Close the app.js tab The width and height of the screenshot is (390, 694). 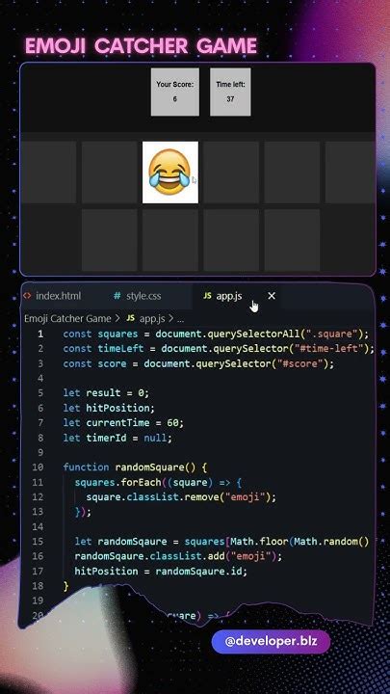pyautogui.click(x=272, y=296)
